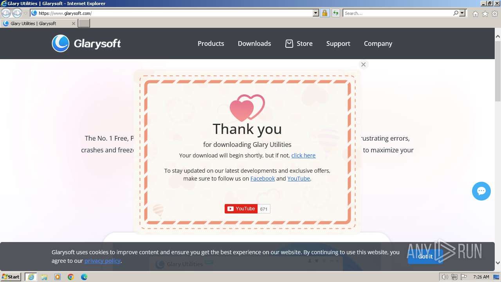Follow the YouTube text link
501x282 pixels.
pos(299,179)
